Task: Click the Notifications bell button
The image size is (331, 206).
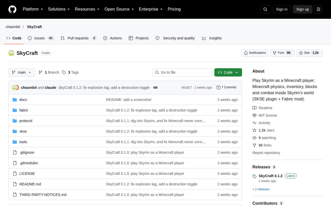Action: [255, 53]
